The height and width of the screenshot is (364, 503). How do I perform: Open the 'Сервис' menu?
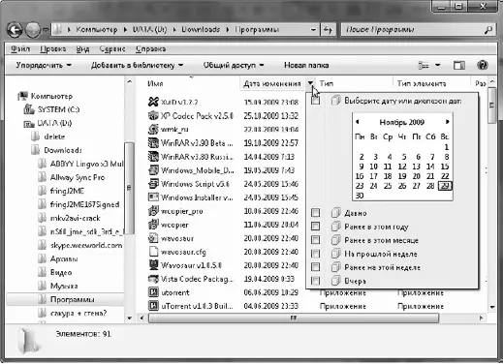112,48
